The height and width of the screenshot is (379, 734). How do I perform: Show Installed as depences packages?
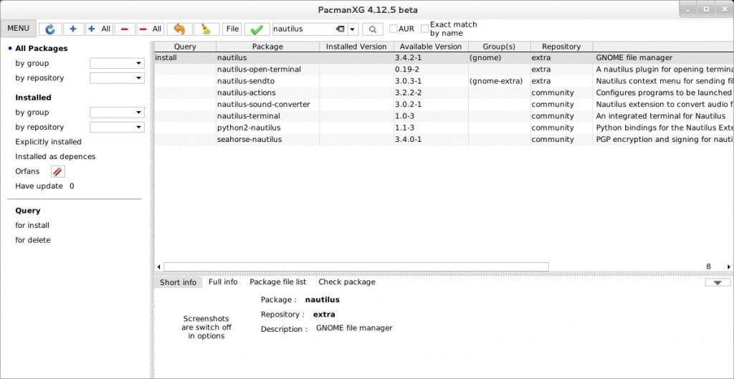(x=55, y=156)
